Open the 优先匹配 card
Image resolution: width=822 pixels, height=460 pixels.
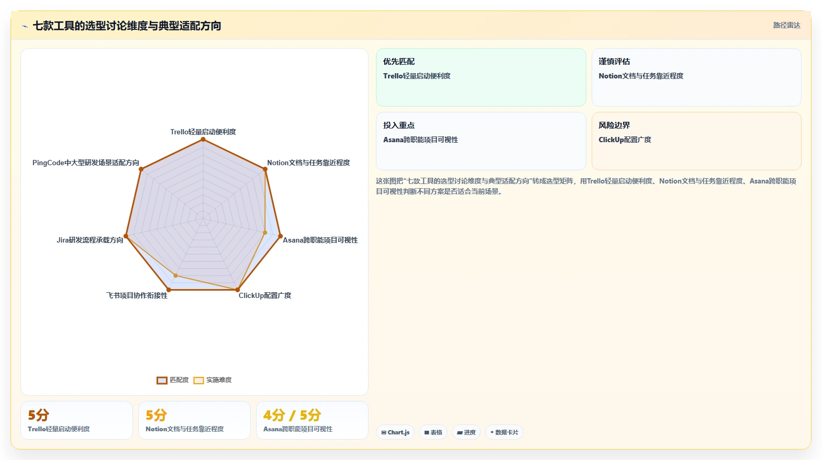coord(481,77)
